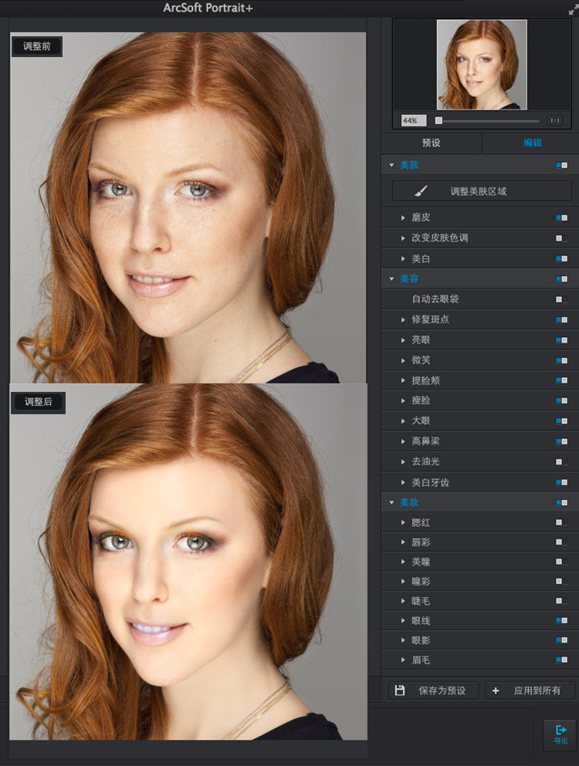Toggle the 提脸颊 switch
Viewport: 579px width, 766px height.
coord(561,380)
